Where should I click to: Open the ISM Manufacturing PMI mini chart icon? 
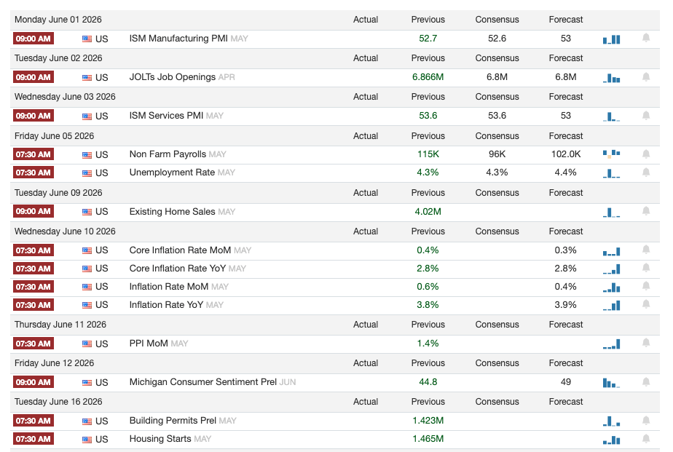(x=611, y=39)
